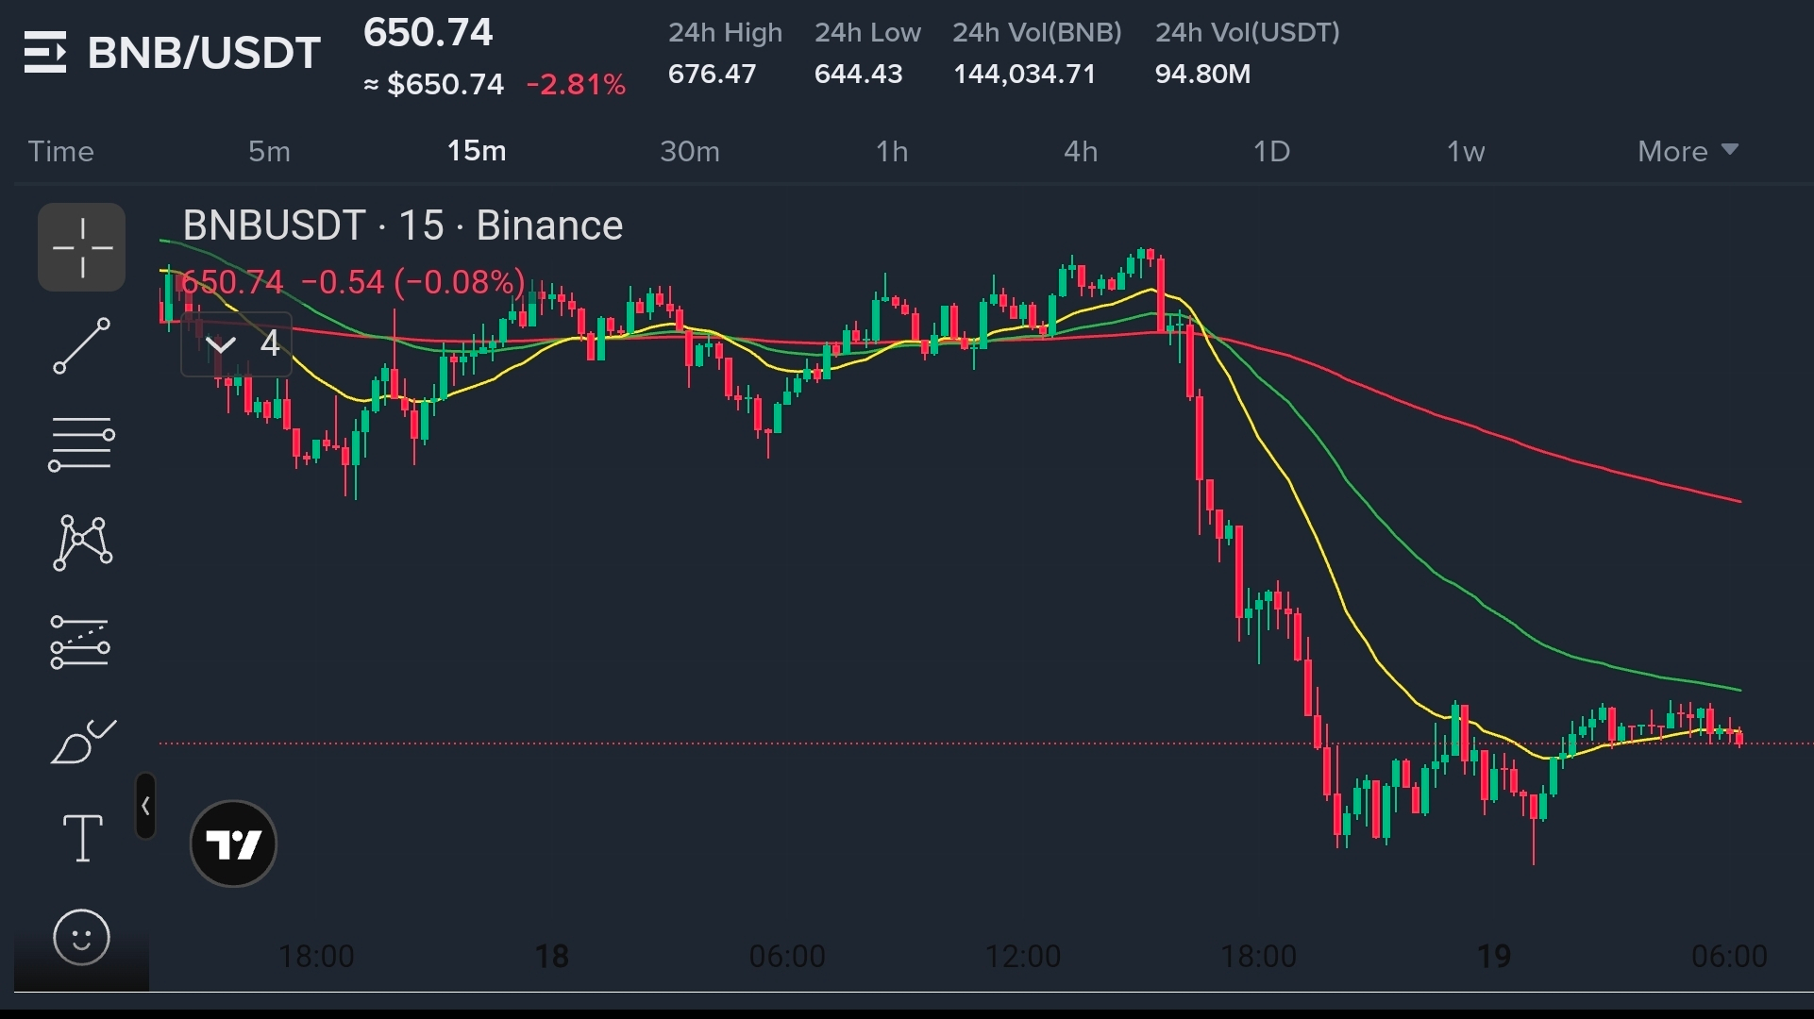Click the BNBUSDT 15 Binance chart title

point(402,226)
